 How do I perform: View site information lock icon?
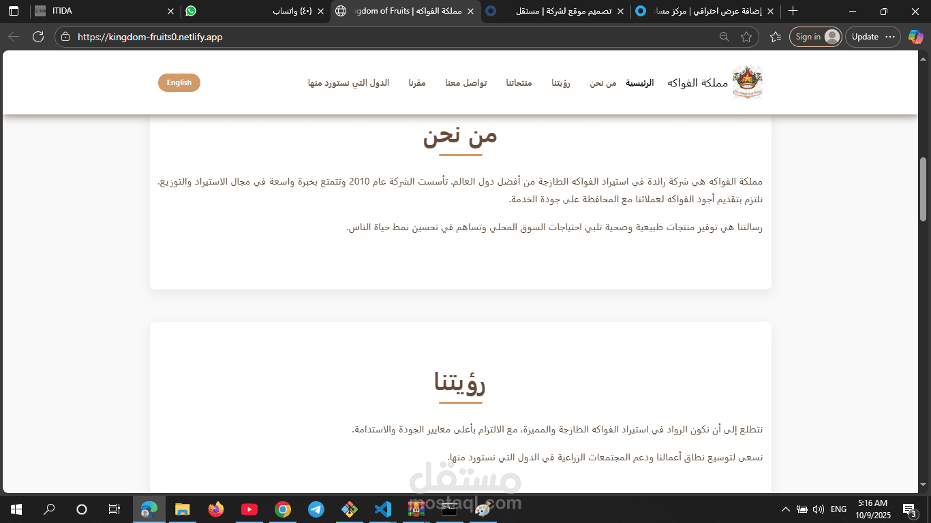pos(65,37)
